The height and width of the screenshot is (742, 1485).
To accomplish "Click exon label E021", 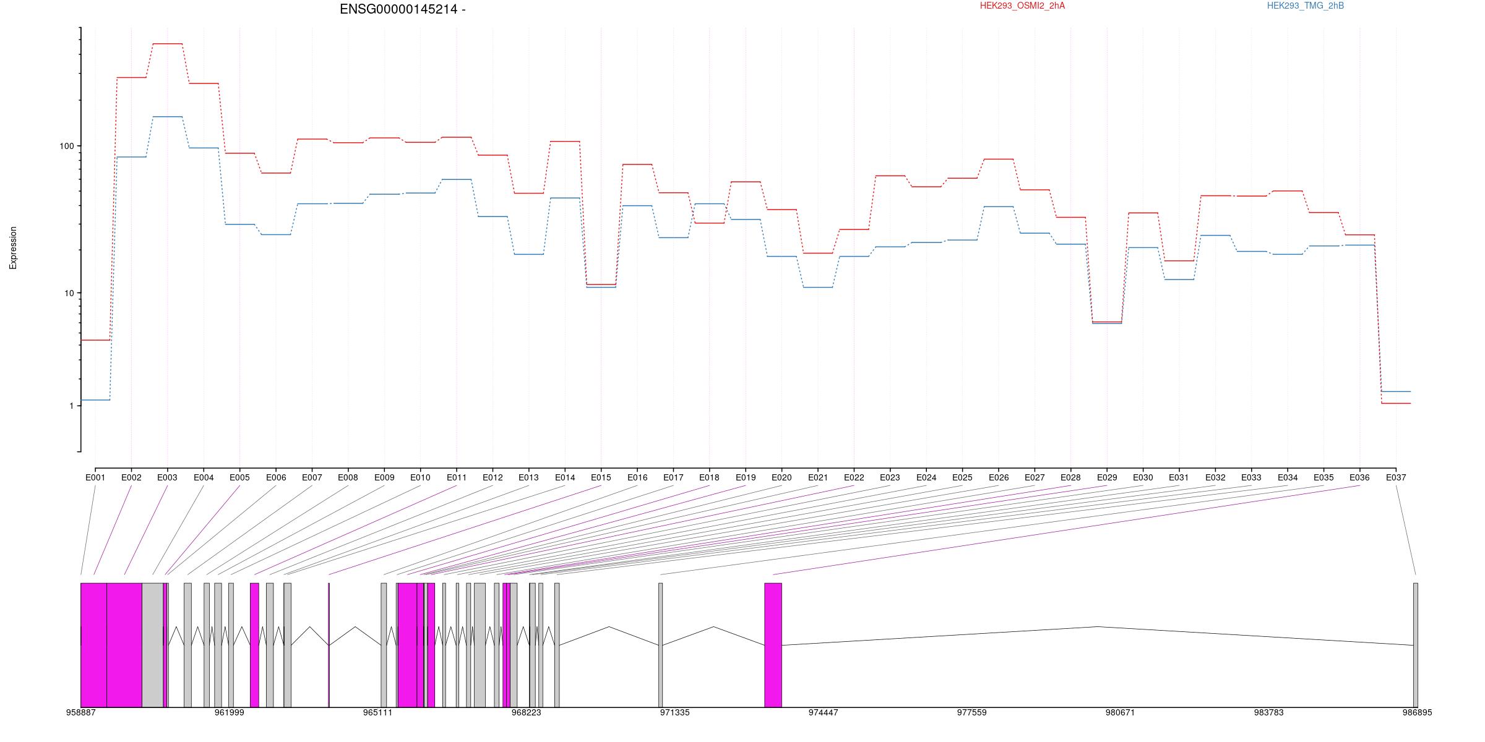I will tap(818, 477).
